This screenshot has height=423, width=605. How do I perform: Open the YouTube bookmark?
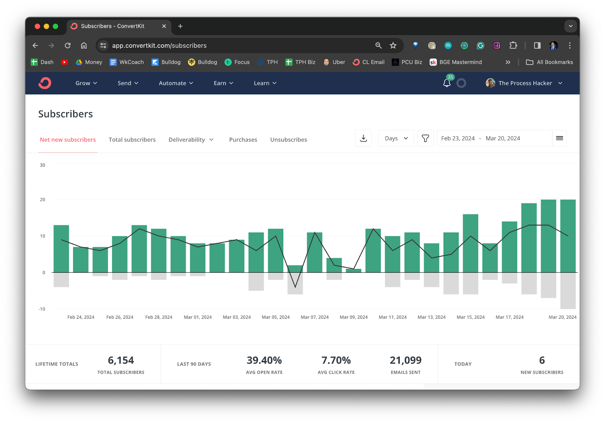click(65, 62)
